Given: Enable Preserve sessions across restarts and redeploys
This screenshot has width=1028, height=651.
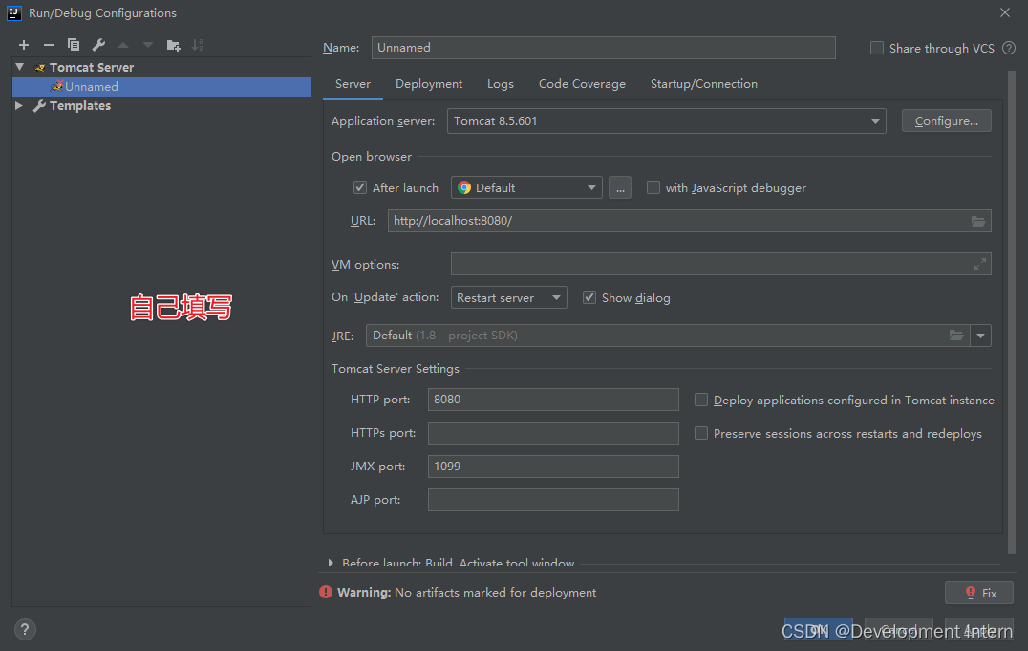Looking at the screenshot, I should 701,433.
